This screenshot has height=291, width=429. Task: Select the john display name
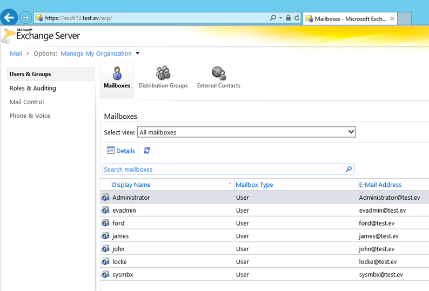pyautogui.click(x=118, y=249)
